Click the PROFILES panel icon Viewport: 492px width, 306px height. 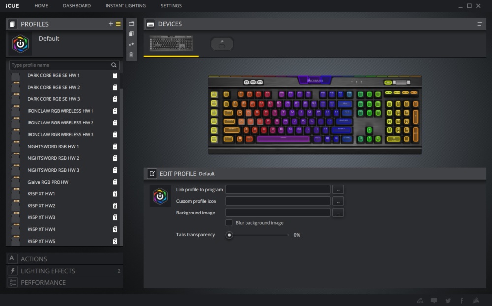coord(13,24)
